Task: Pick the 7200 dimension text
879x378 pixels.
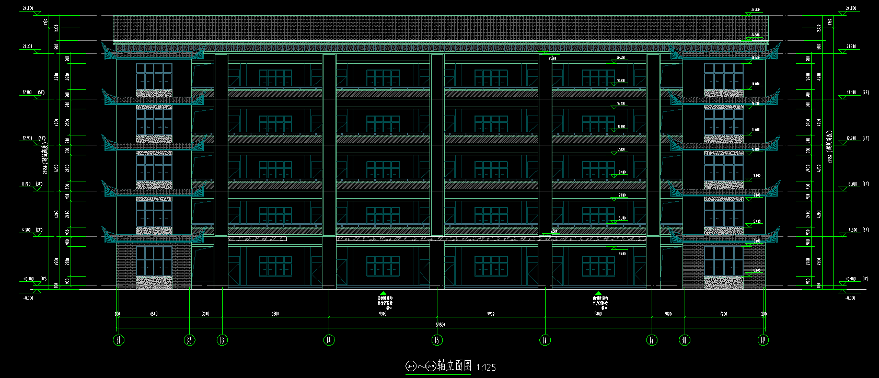Action: coord(723,314)
